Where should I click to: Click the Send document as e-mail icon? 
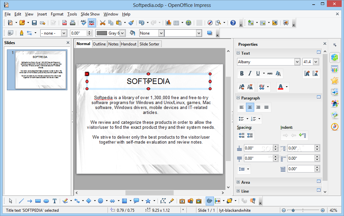click(43, 23)
